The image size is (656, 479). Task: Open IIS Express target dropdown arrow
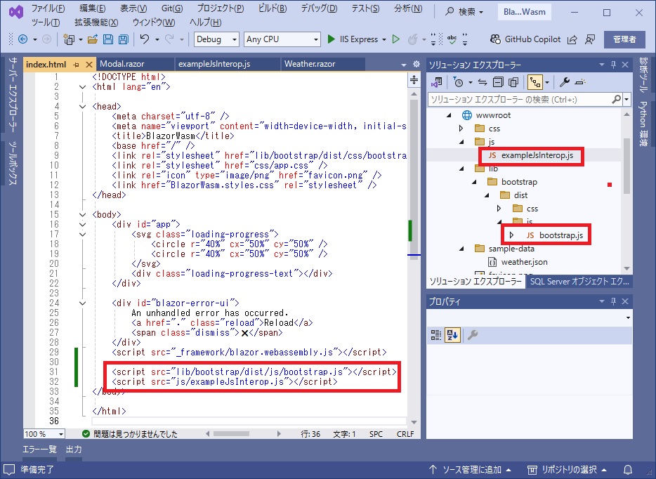(383, 40)
